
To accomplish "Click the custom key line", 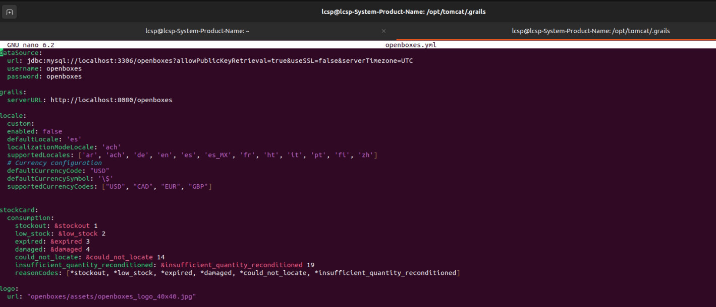I will [21, 124].
